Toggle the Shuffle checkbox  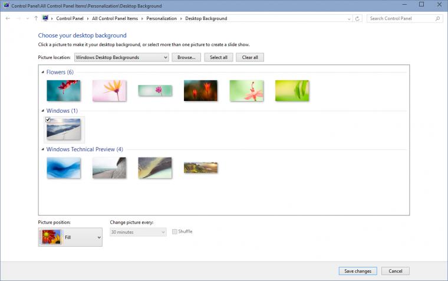174,232
